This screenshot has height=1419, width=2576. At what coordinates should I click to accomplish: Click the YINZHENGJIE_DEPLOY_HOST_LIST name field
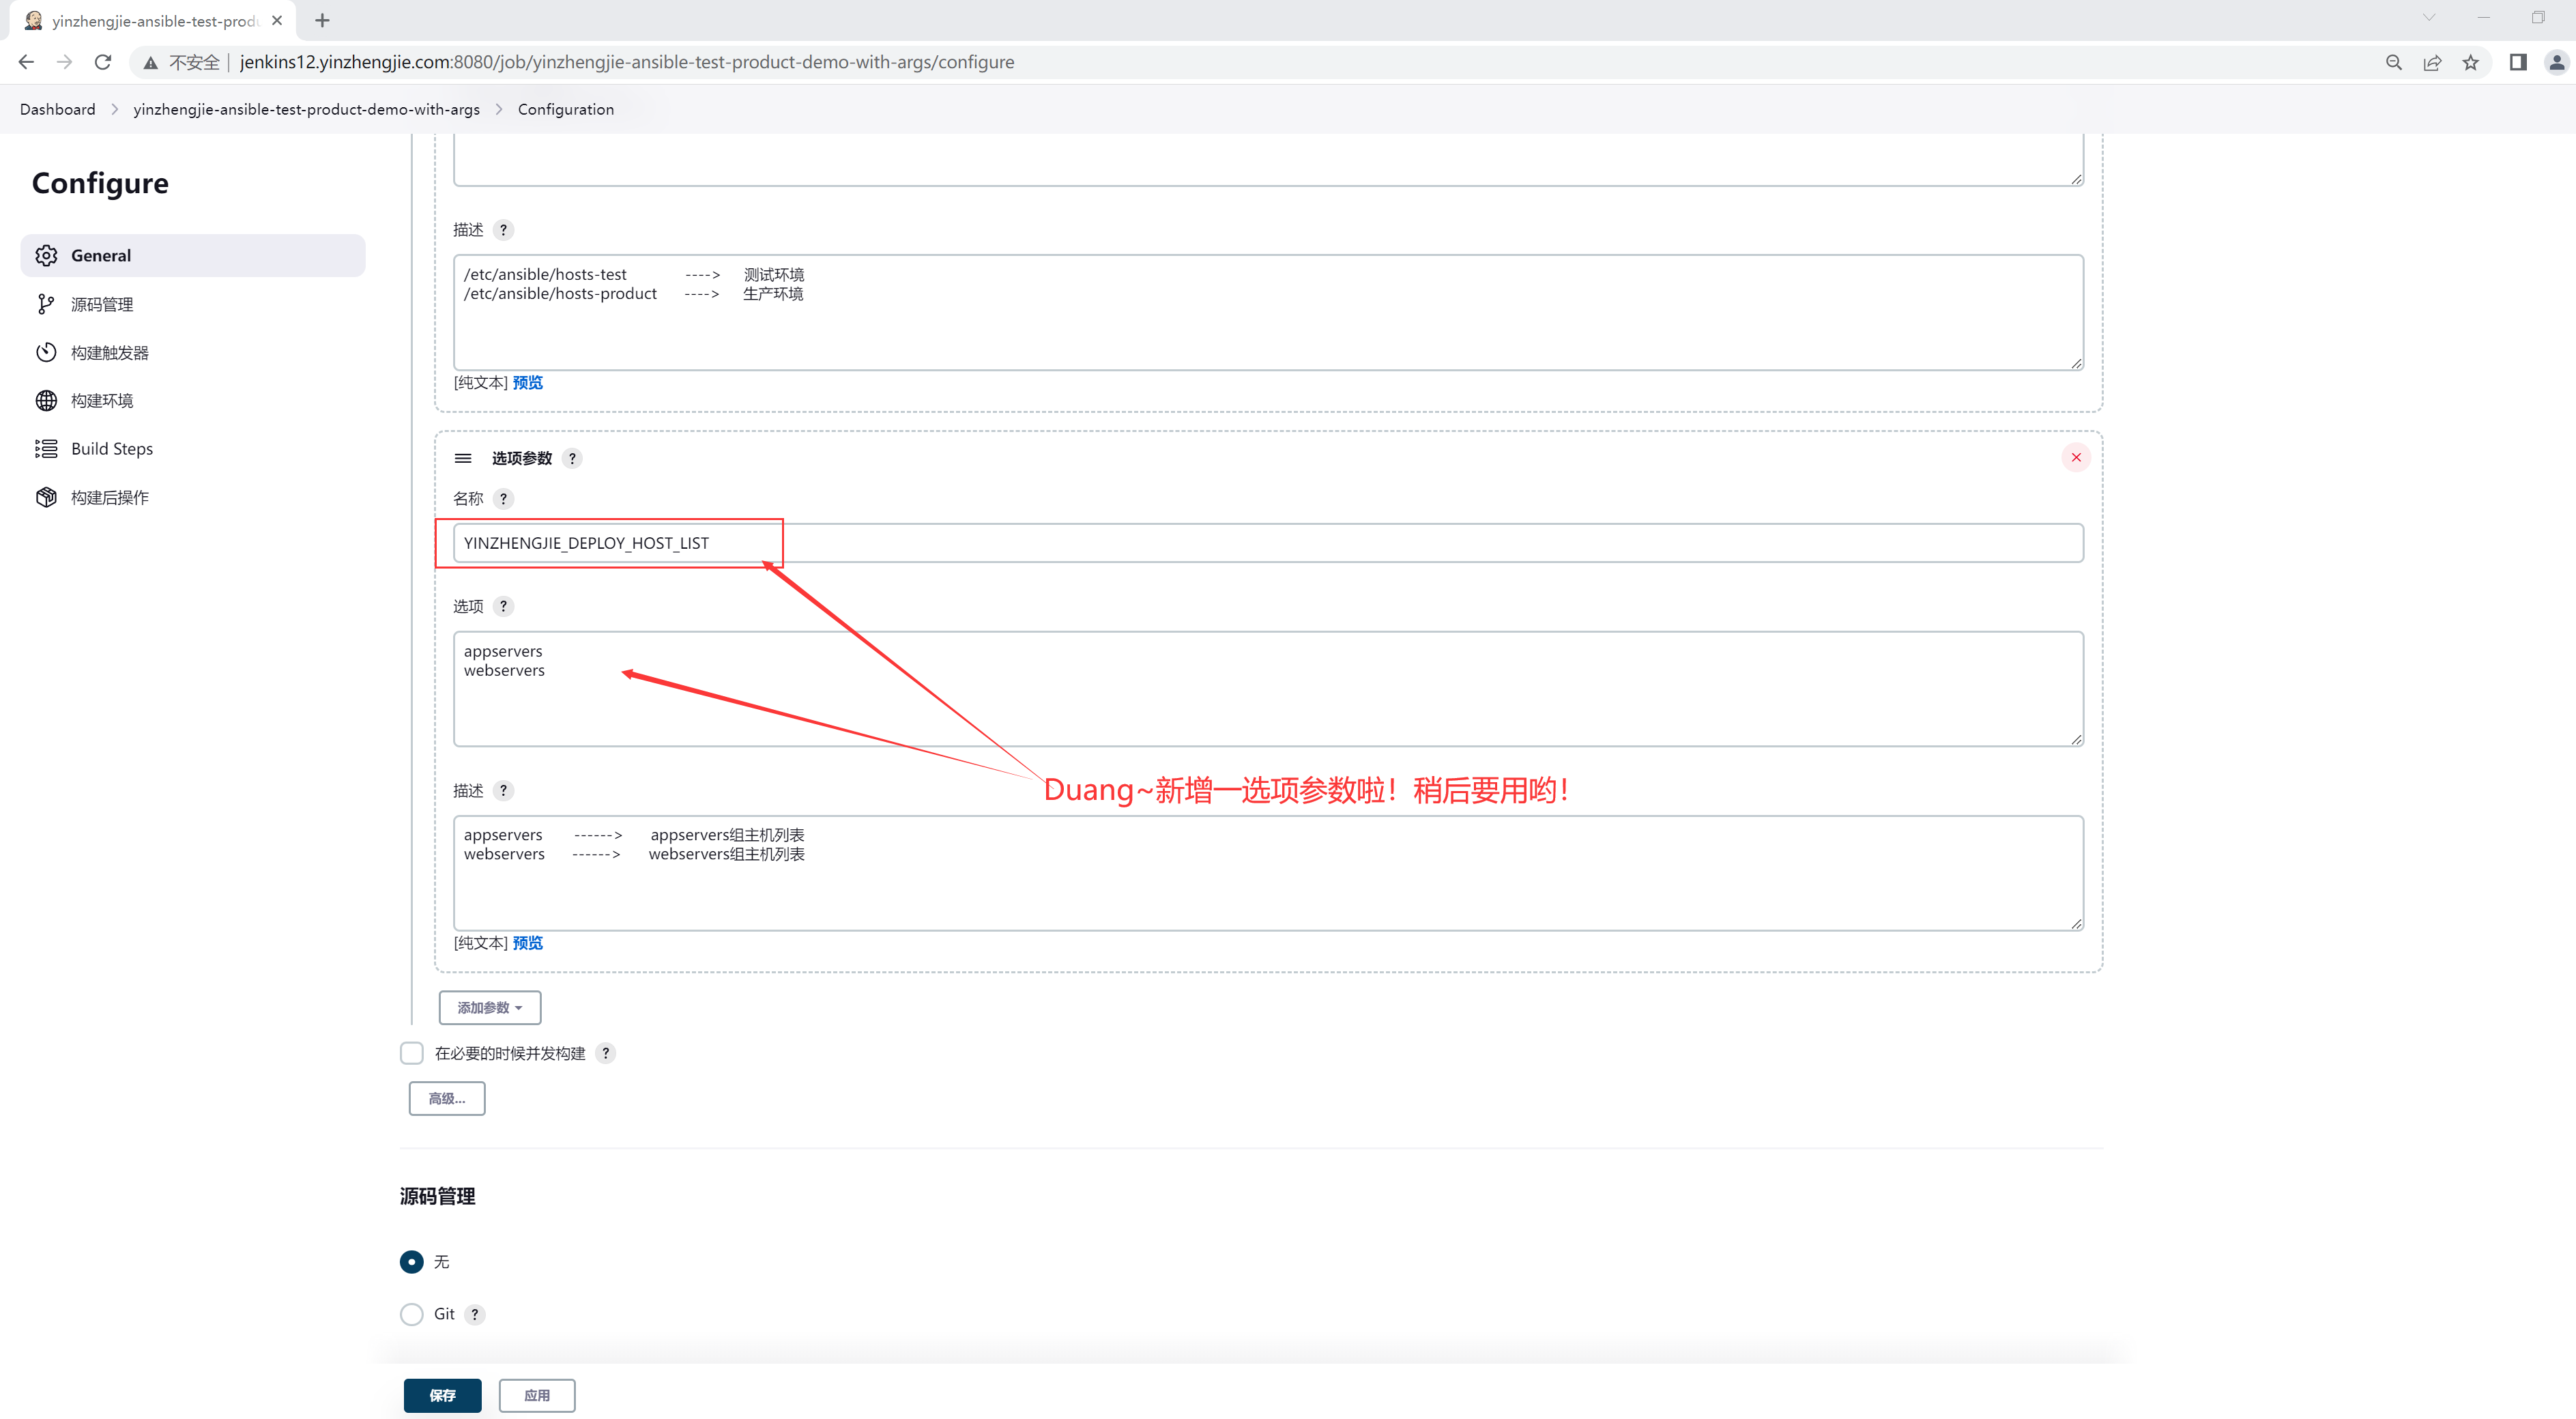coord(1267,543)
